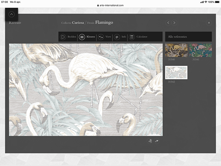Tap the arte-international.com address bar
This screenshot has height=166, width=221.
coord(110,5)
